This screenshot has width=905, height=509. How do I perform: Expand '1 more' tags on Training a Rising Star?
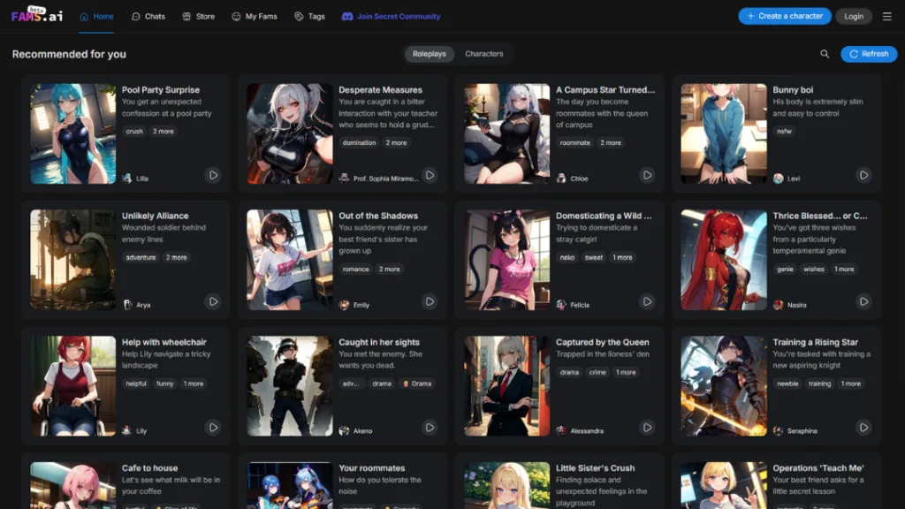(x=851, y=384)
